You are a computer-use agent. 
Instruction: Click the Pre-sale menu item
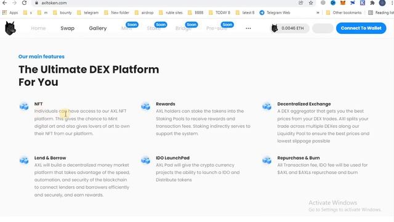click(217, 28)
